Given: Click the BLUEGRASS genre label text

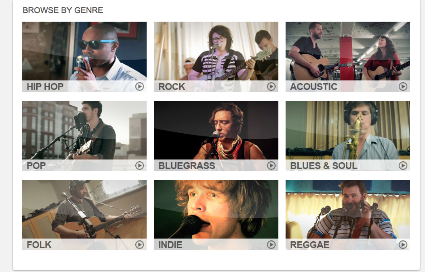Looking at the screenshot, I should pyautogui.click(x=187, y=166).
